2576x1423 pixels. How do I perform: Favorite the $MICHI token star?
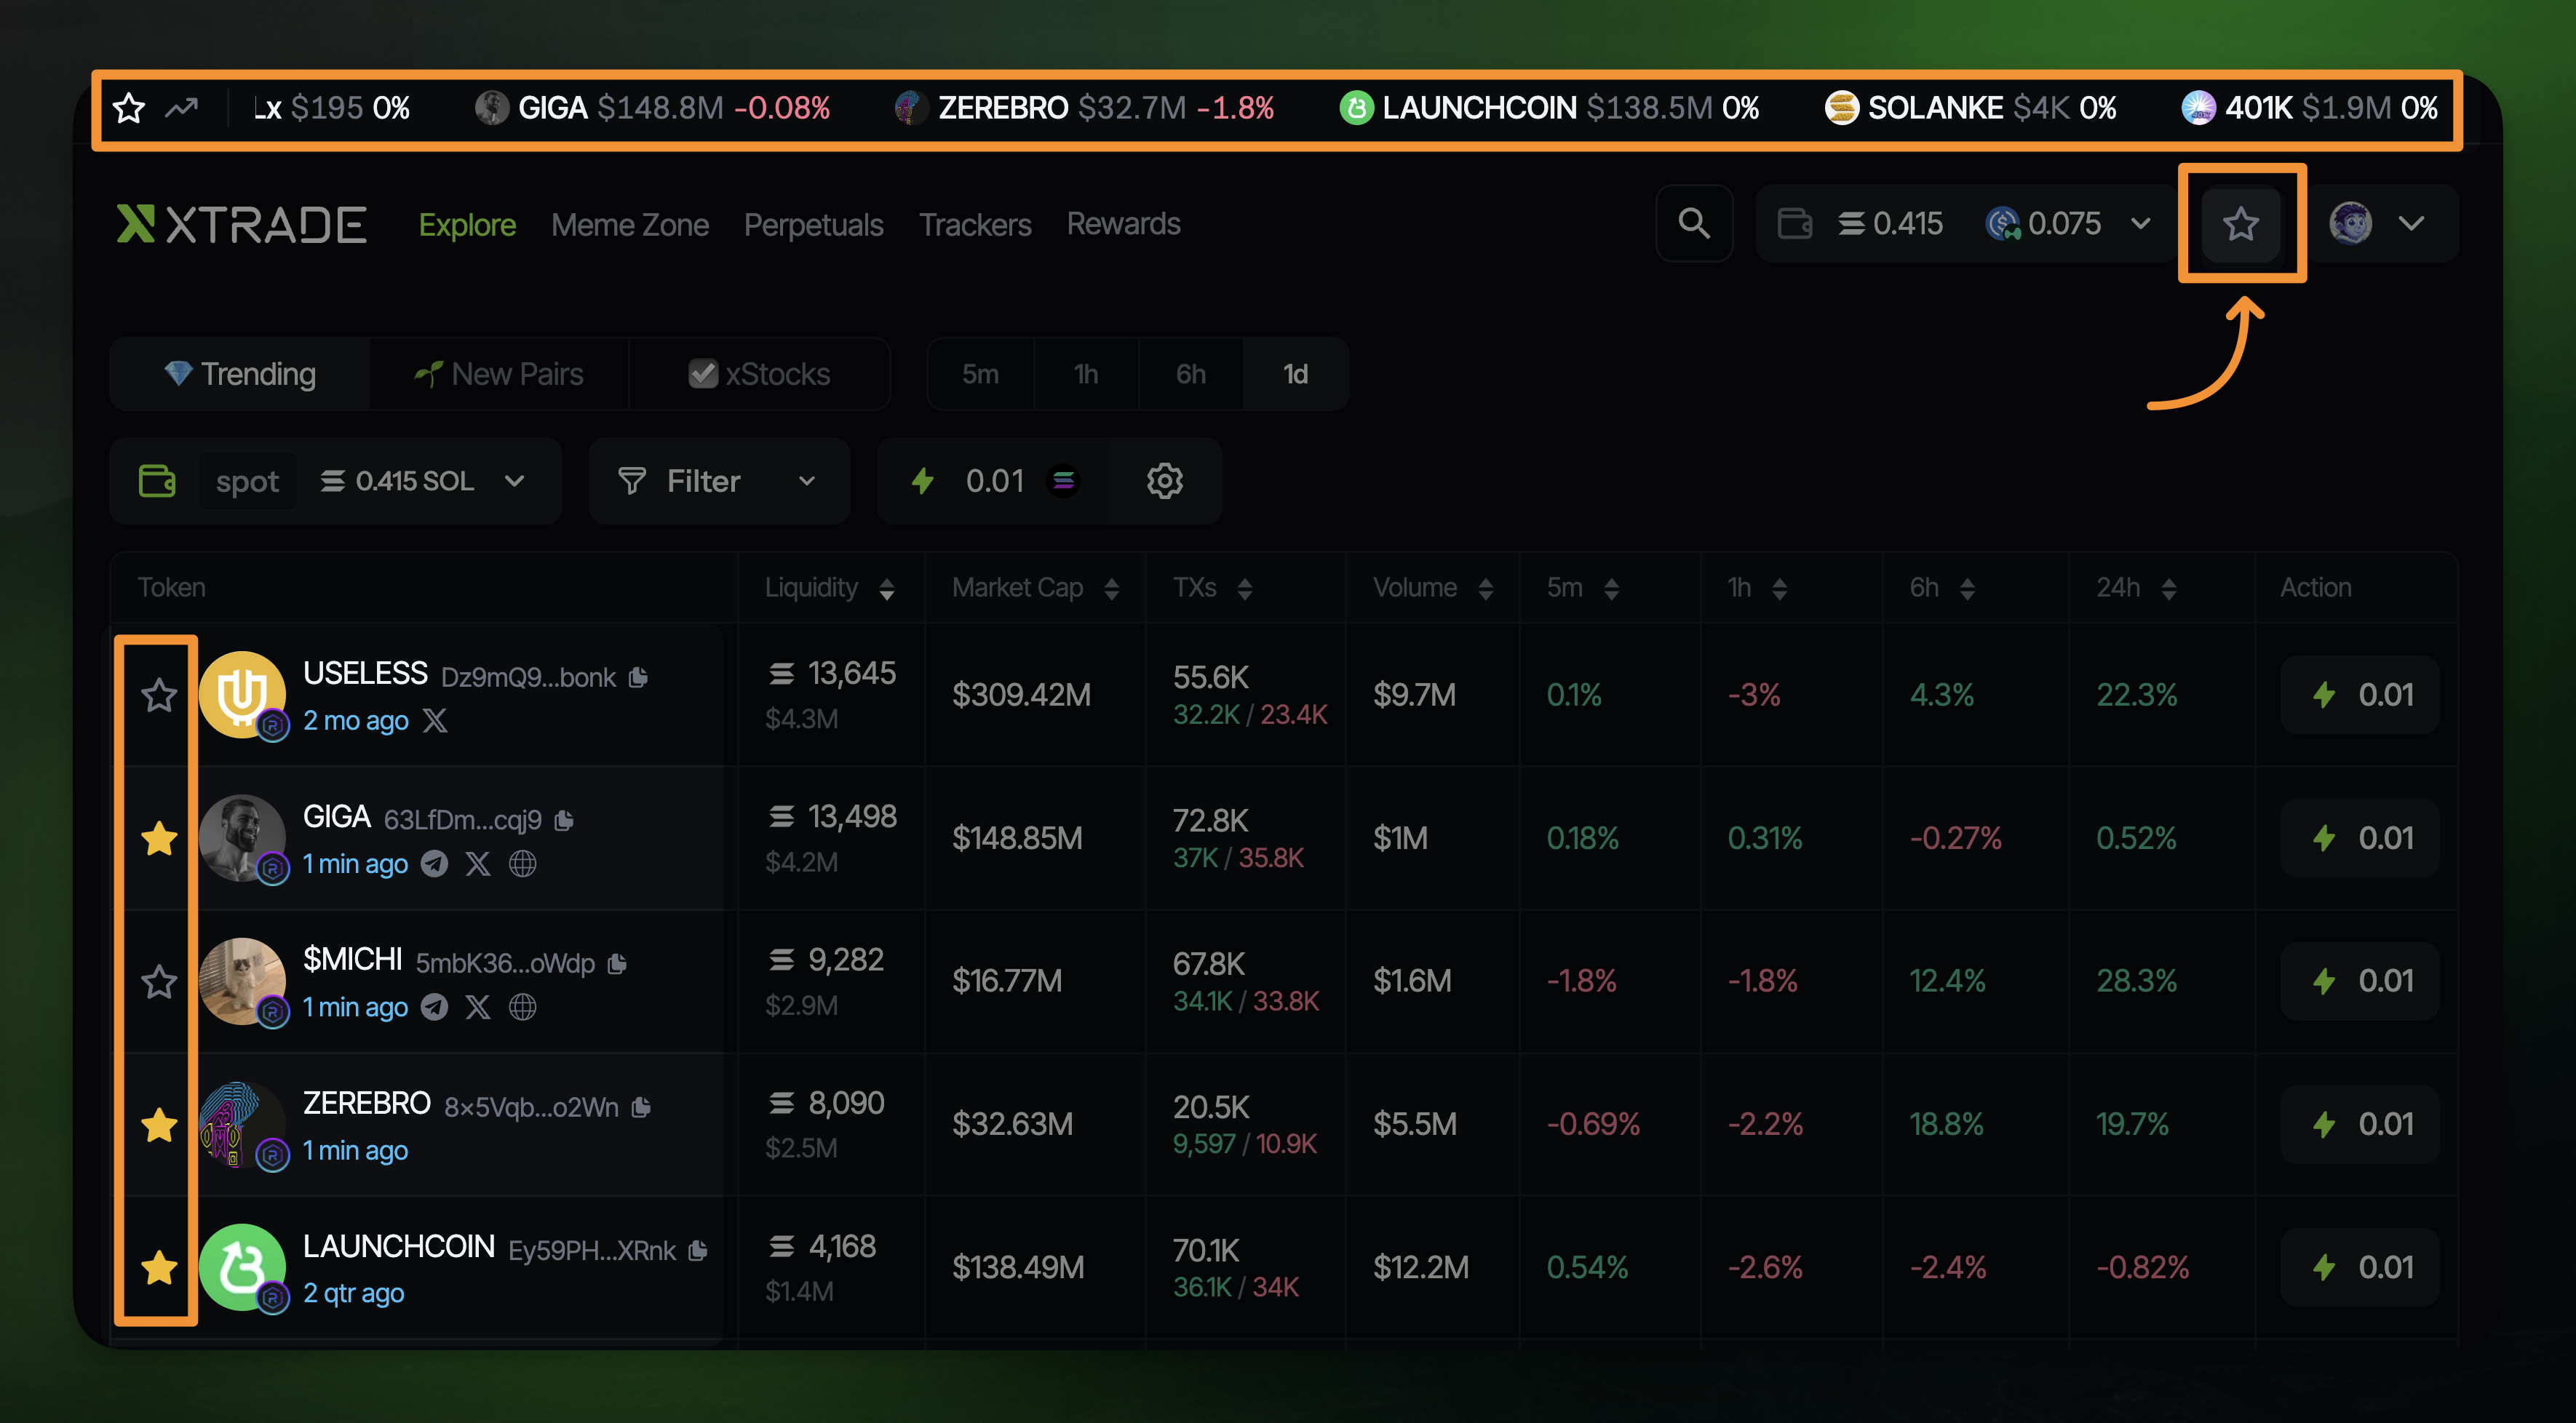click(x=159, y=981)
